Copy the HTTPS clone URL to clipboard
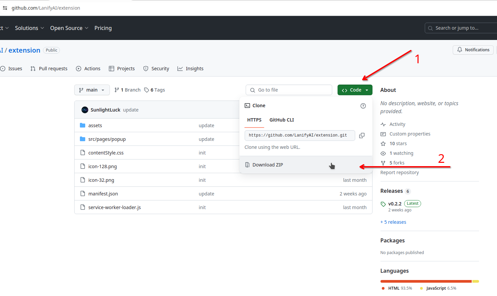Image resolution: width=497 pixels, height=296 pixels. click(362, 136)
